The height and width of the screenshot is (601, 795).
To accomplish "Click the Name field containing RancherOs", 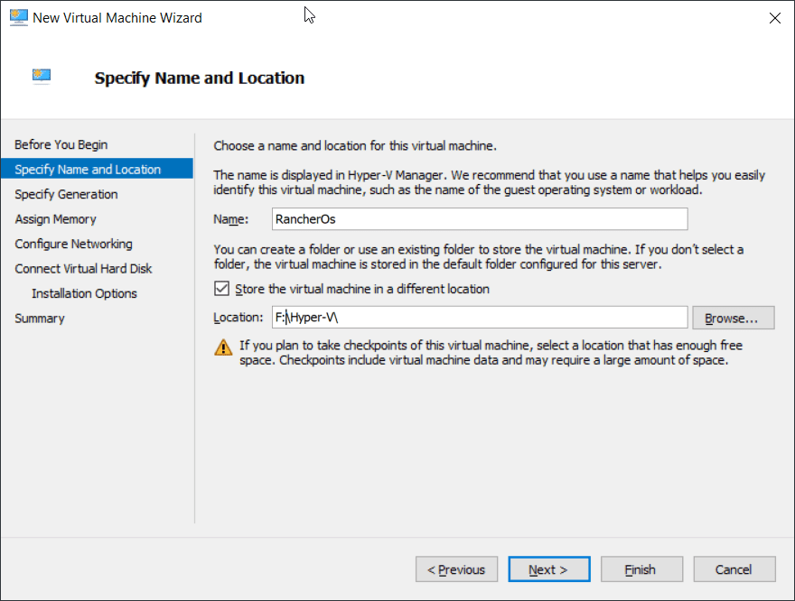I will [x=480, y=218].
